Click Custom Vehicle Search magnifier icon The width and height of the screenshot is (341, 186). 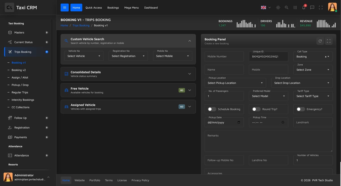point(66,41)
